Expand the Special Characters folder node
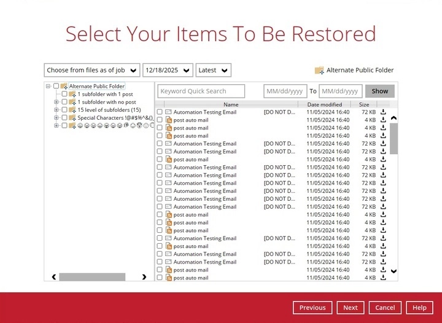 point(56,117)
